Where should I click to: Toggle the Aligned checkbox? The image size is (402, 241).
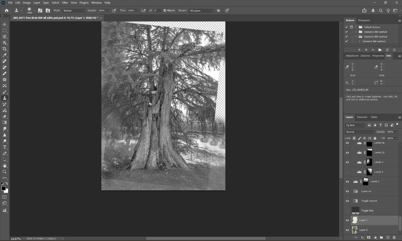tap(165, 11)
